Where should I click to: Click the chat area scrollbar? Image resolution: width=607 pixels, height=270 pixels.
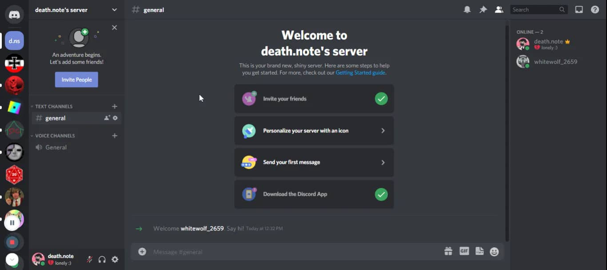point(507,133)
